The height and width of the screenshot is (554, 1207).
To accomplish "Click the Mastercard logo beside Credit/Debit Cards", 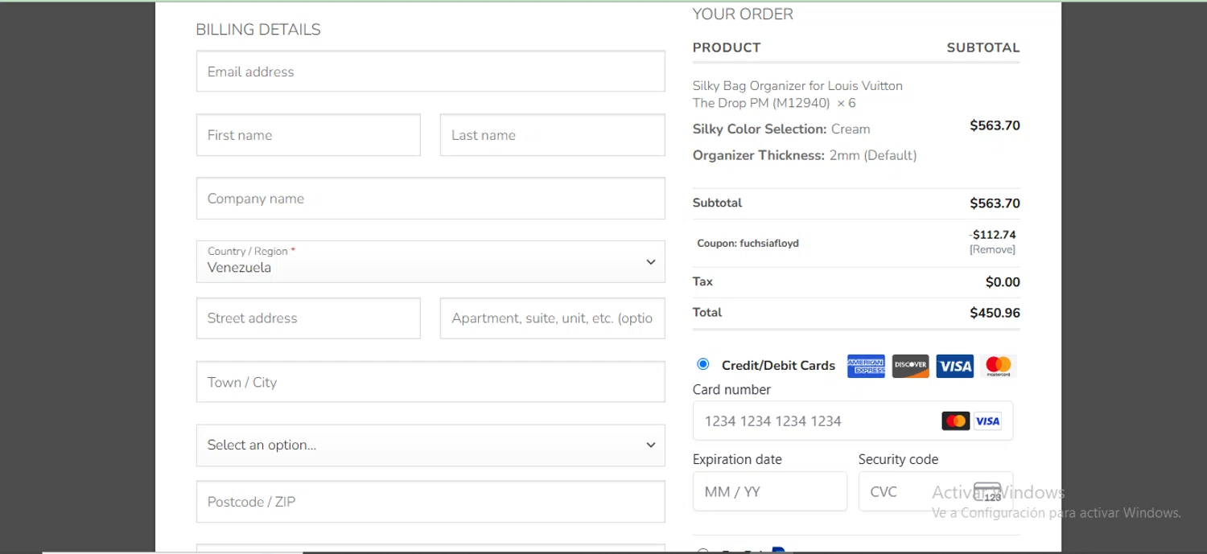I will pyautogui.click(x=999, y=366).
